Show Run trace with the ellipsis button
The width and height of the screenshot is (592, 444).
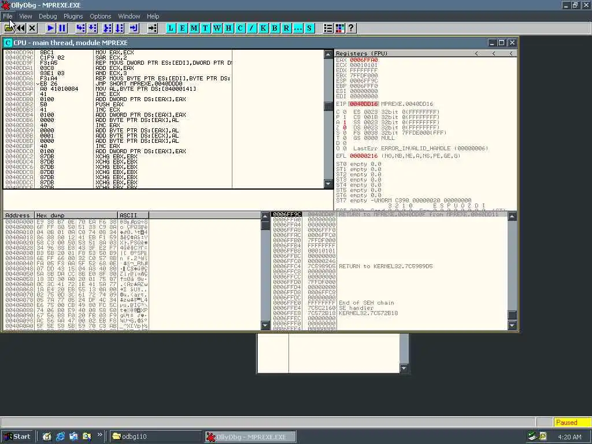[298, 28]
